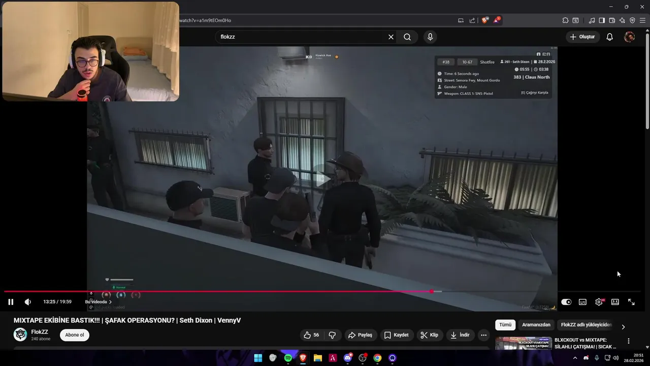Viewport: 650px width, 366px height.
Task: Open the browser hamburger menu
Action: (642, 20)
